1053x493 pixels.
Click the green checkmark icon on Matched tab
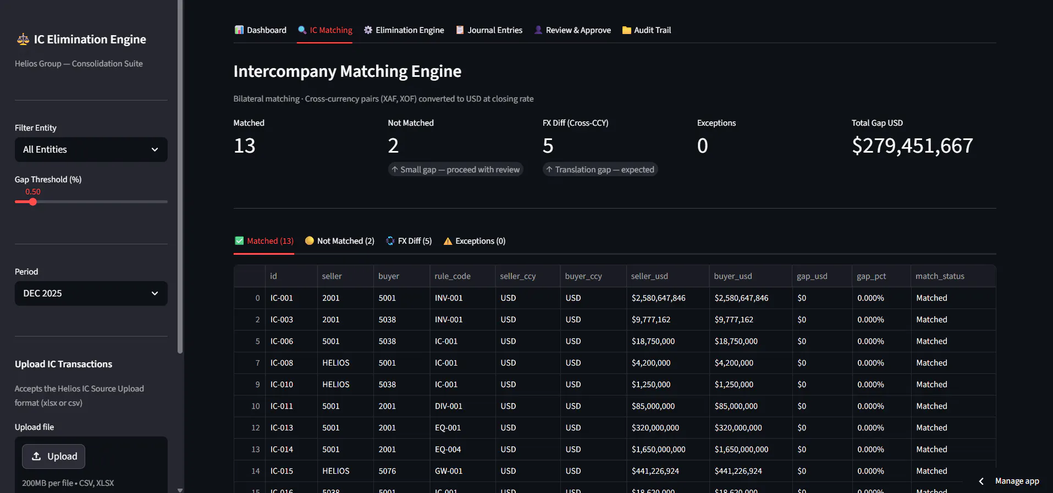(x=239, y=240)
